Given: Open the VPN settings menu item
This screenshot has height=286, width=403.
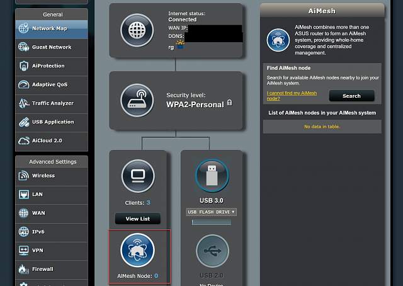Looking at the screenshot, I should click(x=52, y=250).
